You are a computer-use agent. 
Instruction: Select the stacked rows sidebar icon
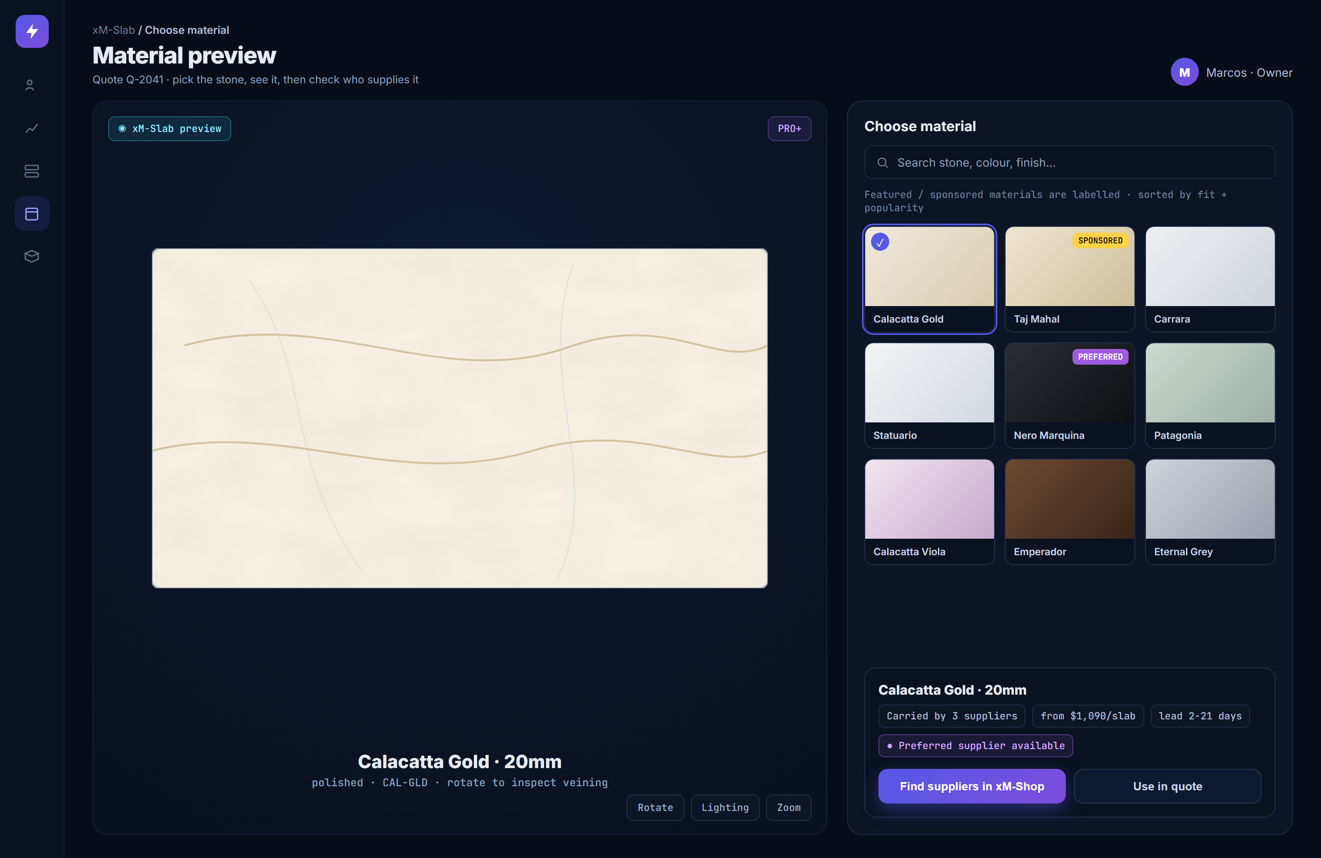[32, 171]
